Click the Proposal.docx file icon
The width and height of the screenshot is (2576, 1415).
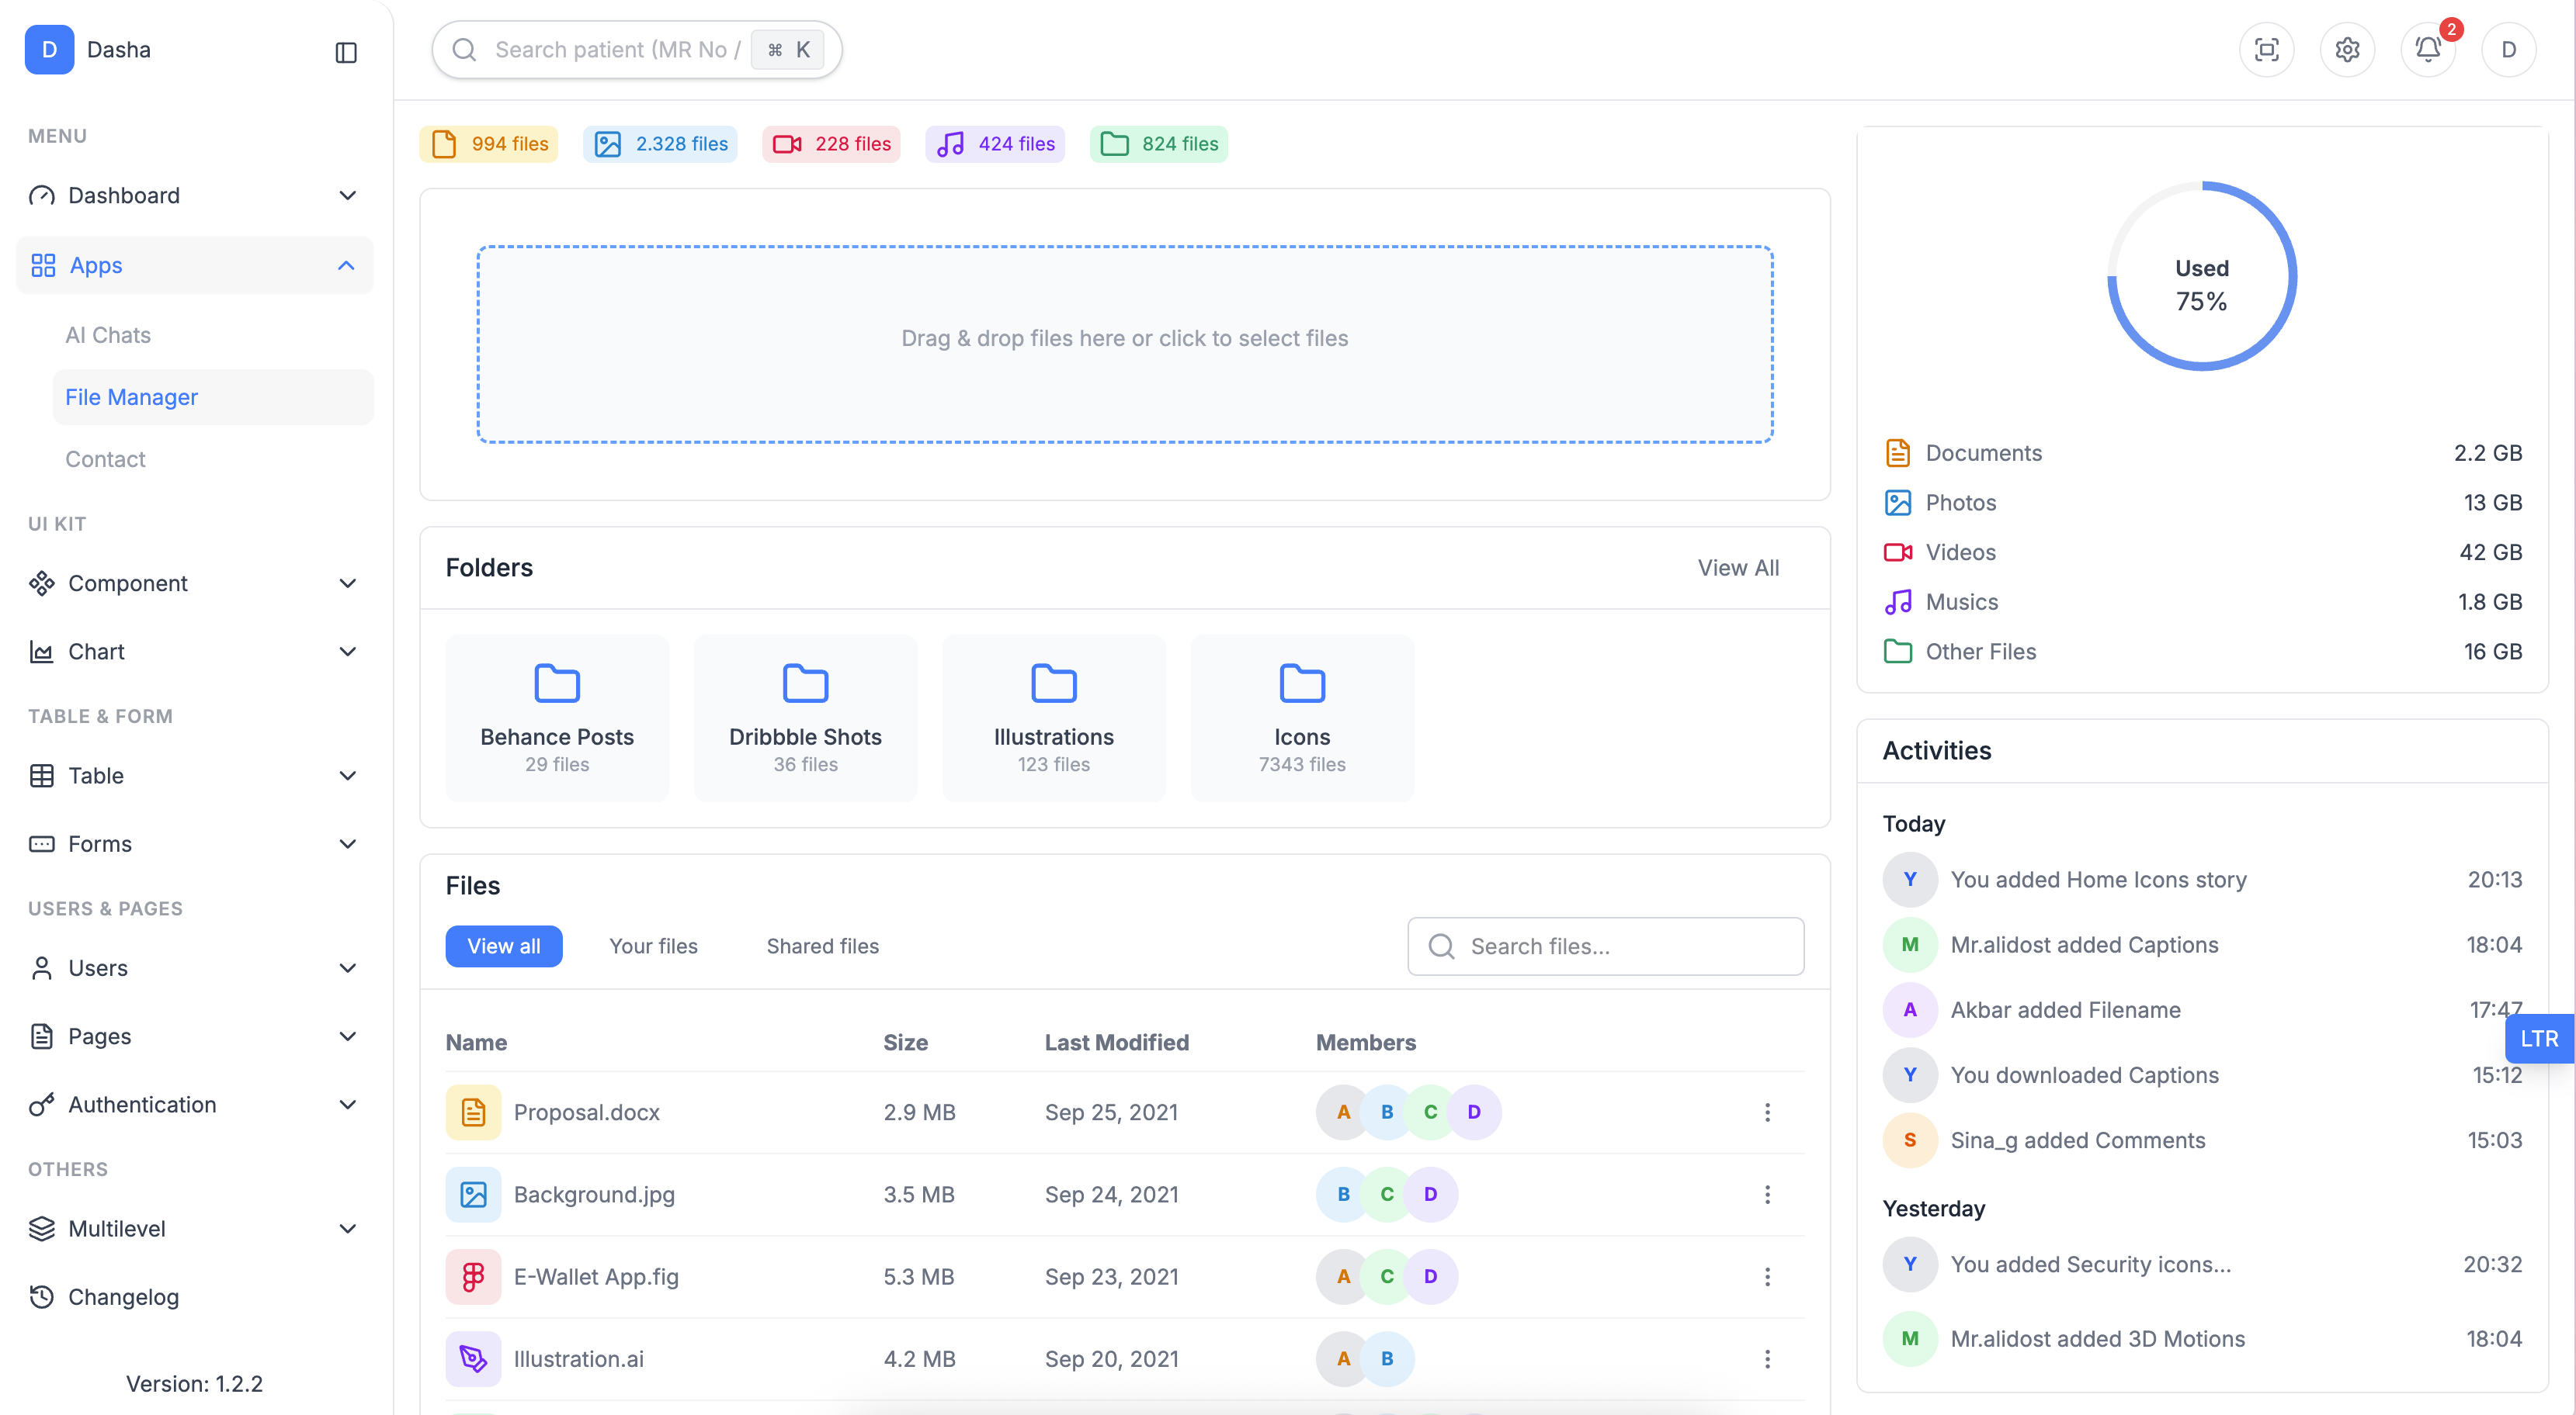point(473,1112)
